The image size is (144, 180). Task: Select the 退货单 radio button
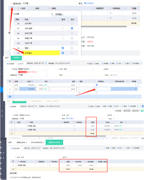[x=17, y=64]
